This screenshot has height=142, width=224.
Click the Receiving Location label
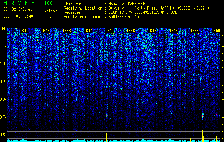(83, 8)
